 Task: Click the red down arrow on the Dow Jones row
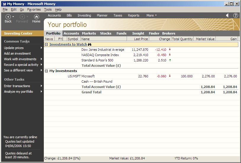click(170, 49)
